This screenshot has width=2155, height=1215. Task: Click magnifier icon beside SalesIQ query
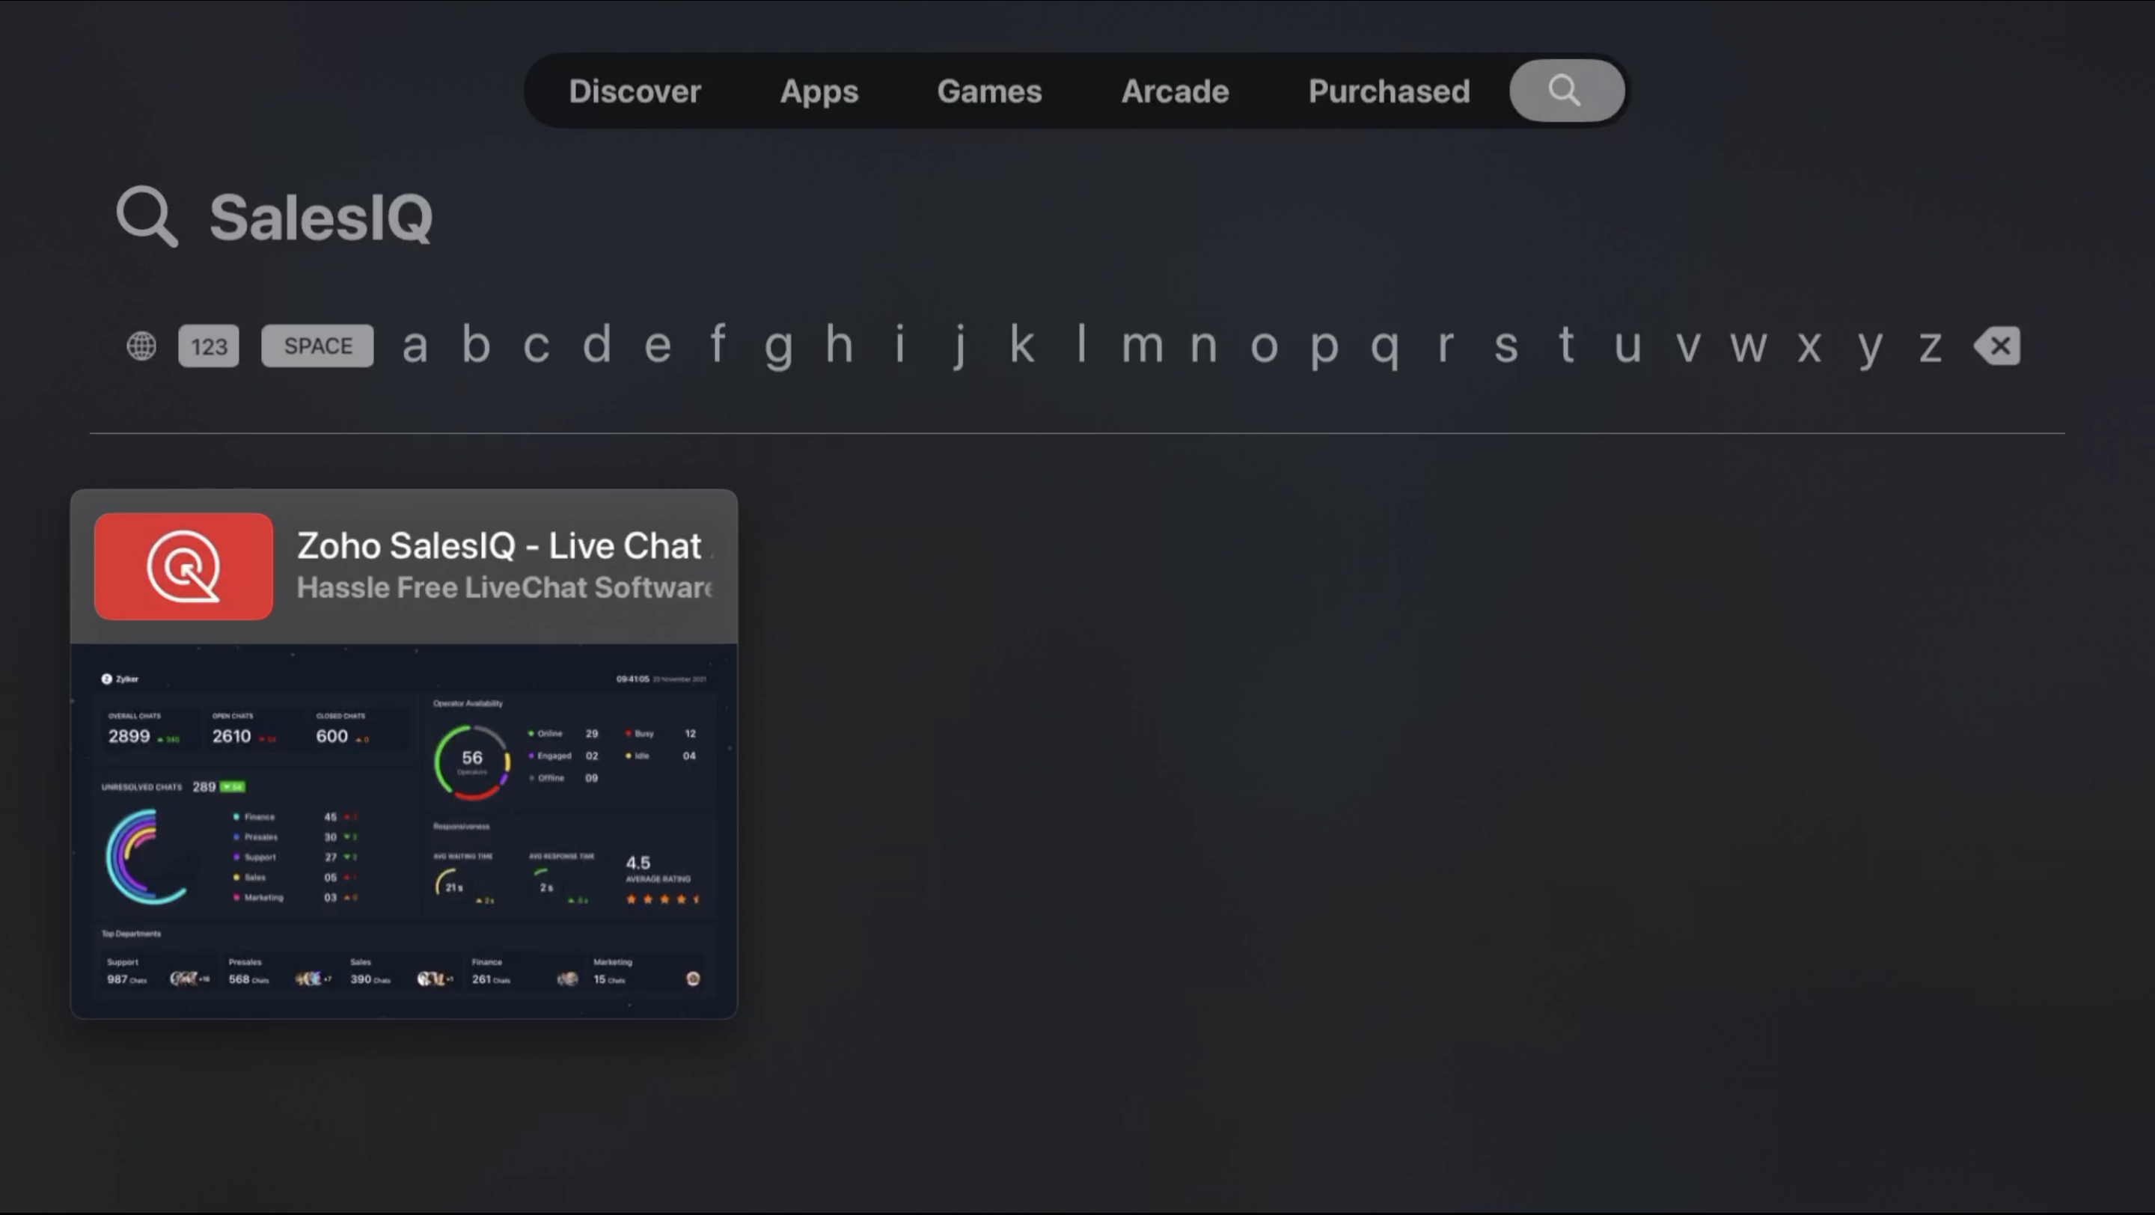(147, 216)
